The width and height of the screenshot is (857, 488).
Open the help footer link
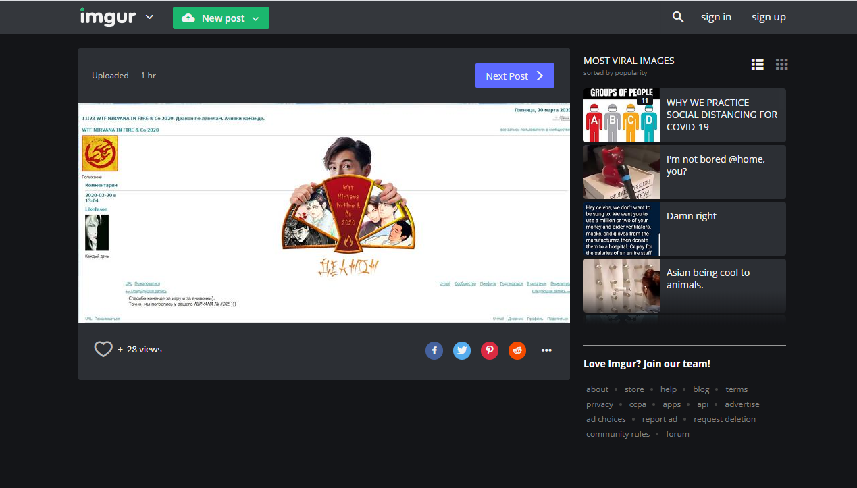pyautogui.click(x=669, y=389)
